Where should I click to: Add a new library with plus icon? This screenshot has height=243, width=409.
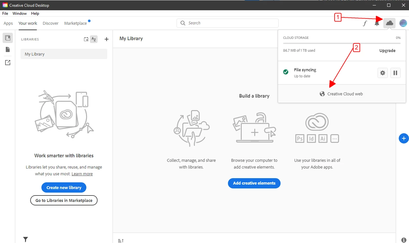tap(107, 39)
